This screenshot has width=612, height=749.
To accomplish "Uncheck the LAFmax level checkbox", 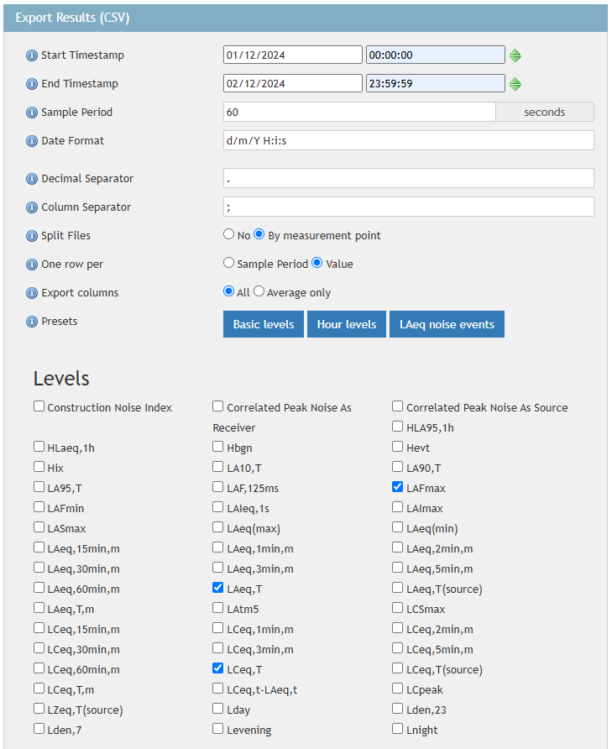I will coord(398,487).
